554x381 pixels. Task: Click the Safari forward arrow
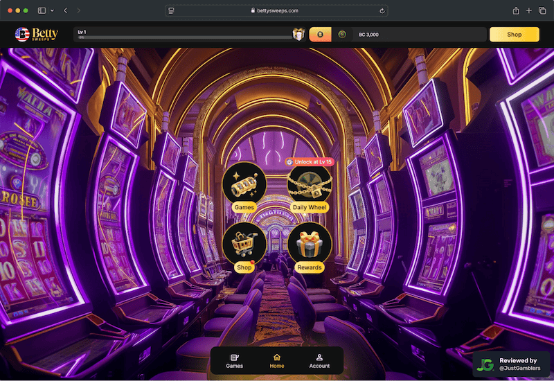78,10
